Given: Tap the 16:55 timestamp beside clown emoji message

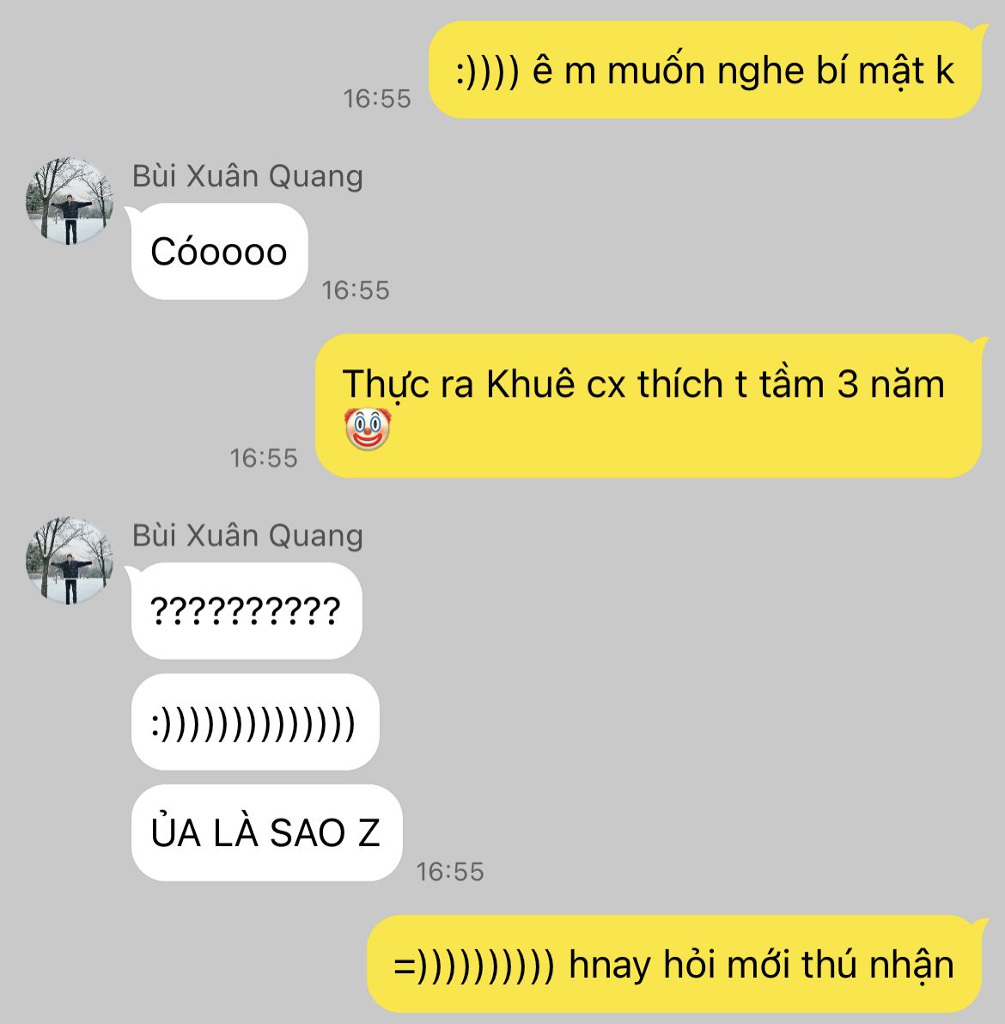Looking at the screenshot, I should 263,458.
